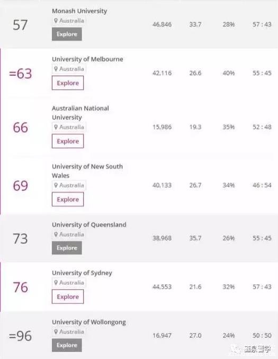Open Explore for Australian National University

click(x=68, y=141)
